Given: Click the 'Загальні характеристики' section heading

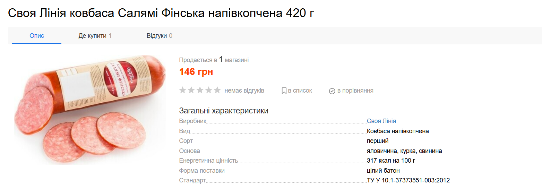Looking at the screenshot, I should point(224,111).
